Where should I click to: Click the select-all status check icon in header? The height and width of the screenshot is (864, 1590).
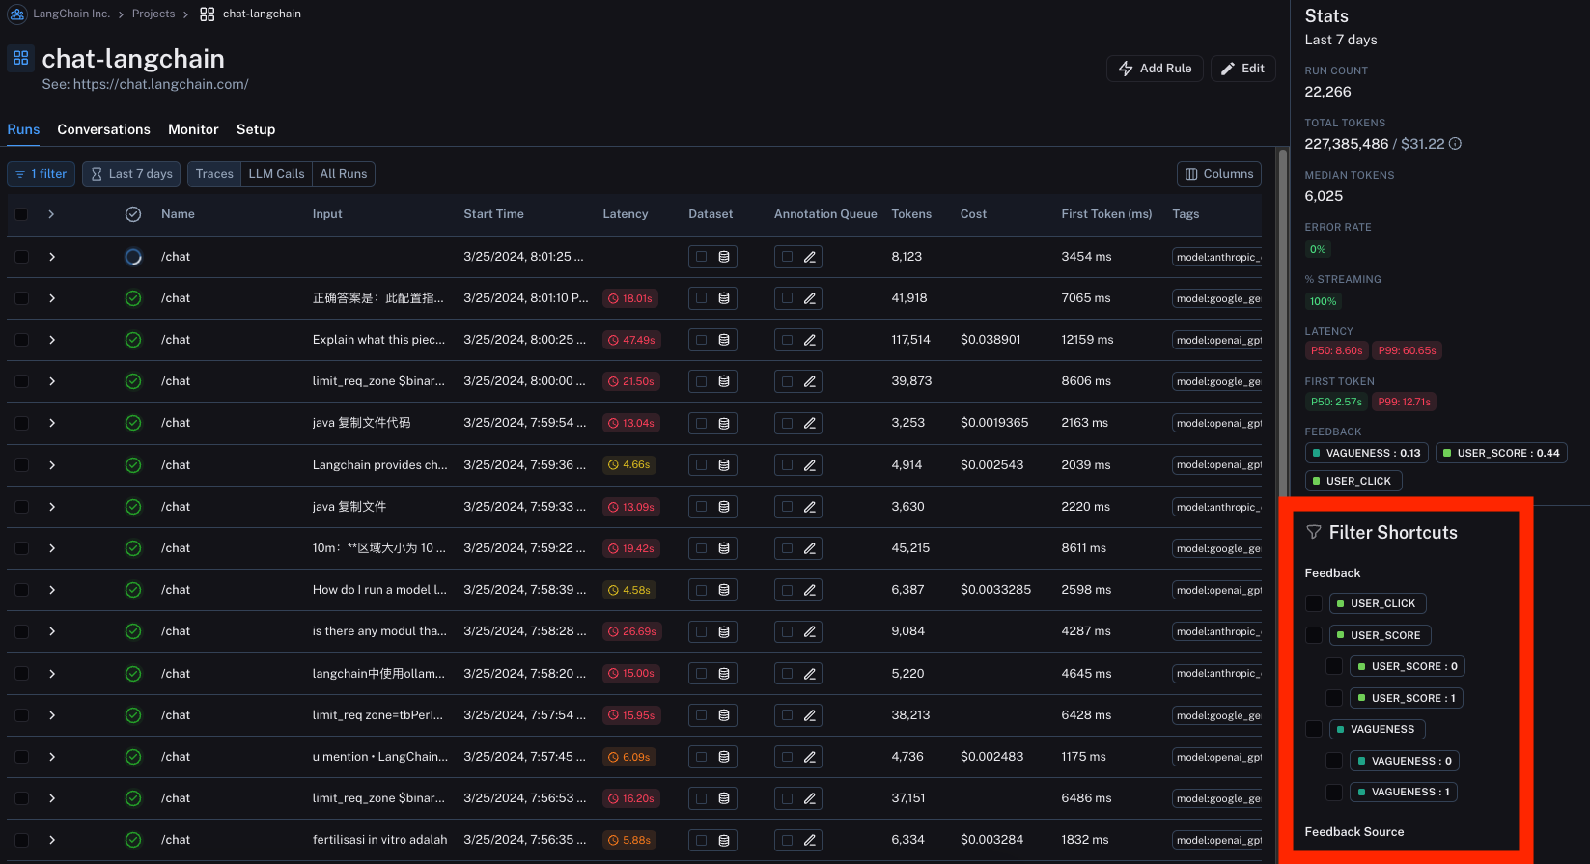click(x=133, y=214)
